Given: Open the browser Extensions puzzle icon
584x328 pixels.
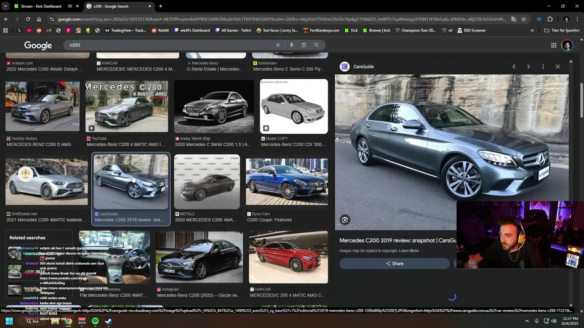Looking at the screenshot, I should tap(550, 19).
